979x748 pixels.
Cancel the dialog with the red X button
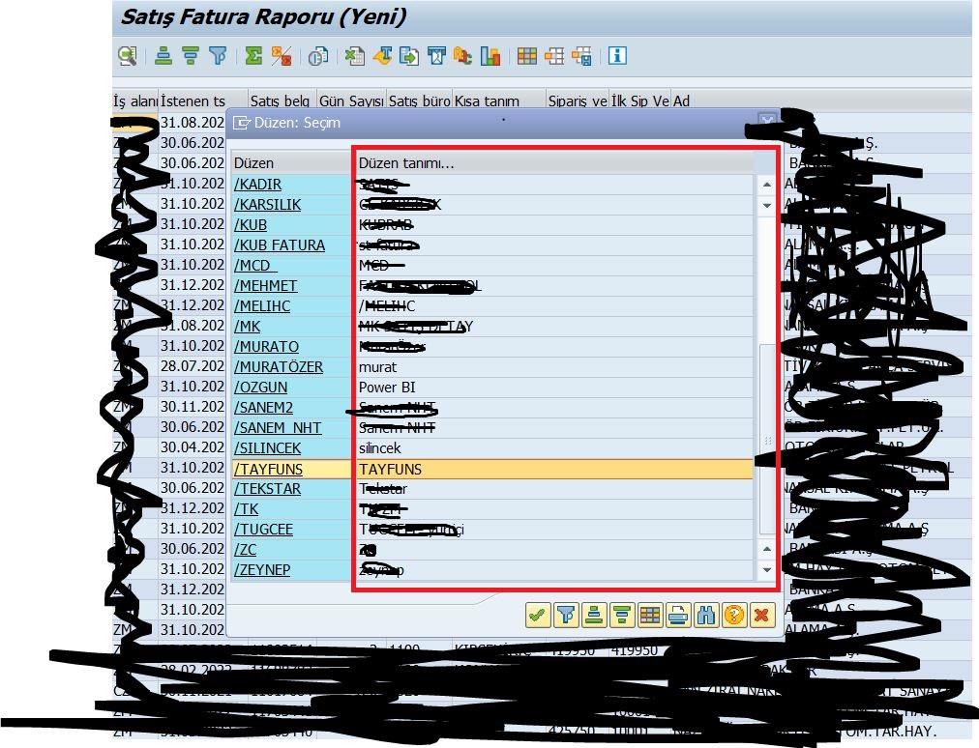(763, 616)
